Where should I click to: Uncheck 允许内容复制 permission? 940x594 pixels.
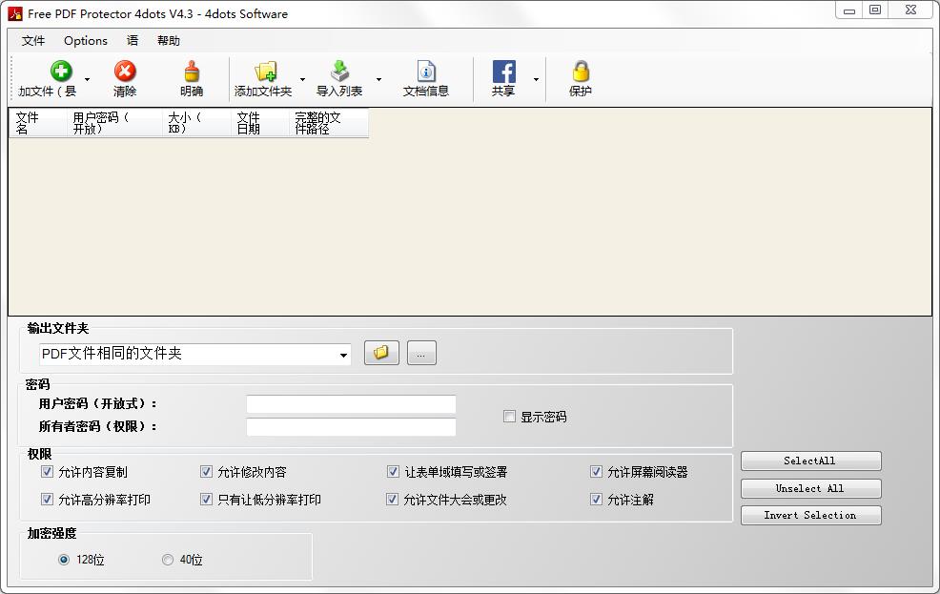(x=48, y=472)
